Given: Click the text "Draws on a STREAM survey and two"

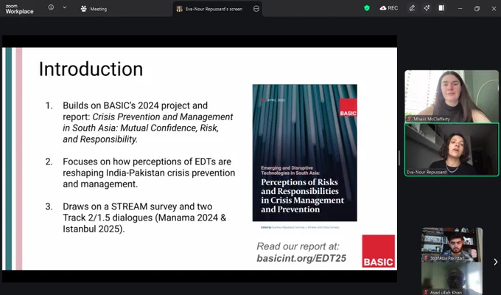Looking at the screenshot, I should pos(137,206).
